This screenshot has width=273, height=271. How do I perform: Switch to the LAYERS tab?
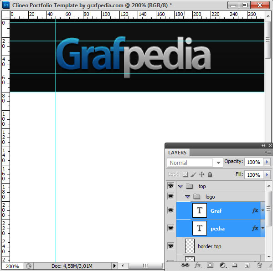click(x=177, y=153)
